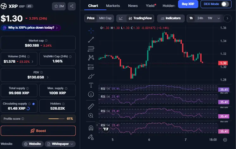This screenshot has width=236, height=149.
Task: Open the Holders tab
Action: (169, 6)
